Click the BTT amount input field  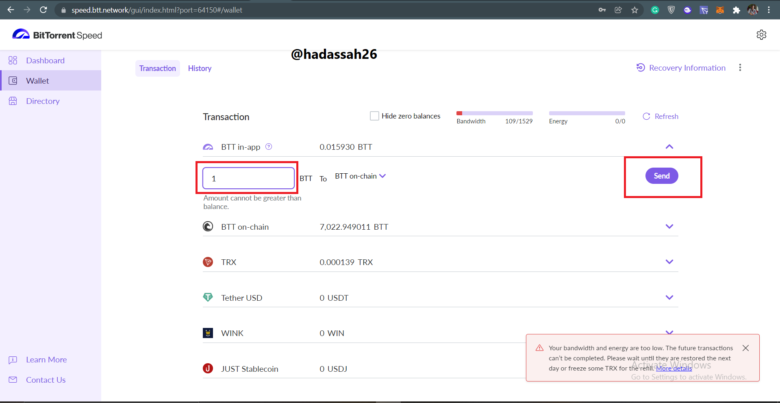248,178
